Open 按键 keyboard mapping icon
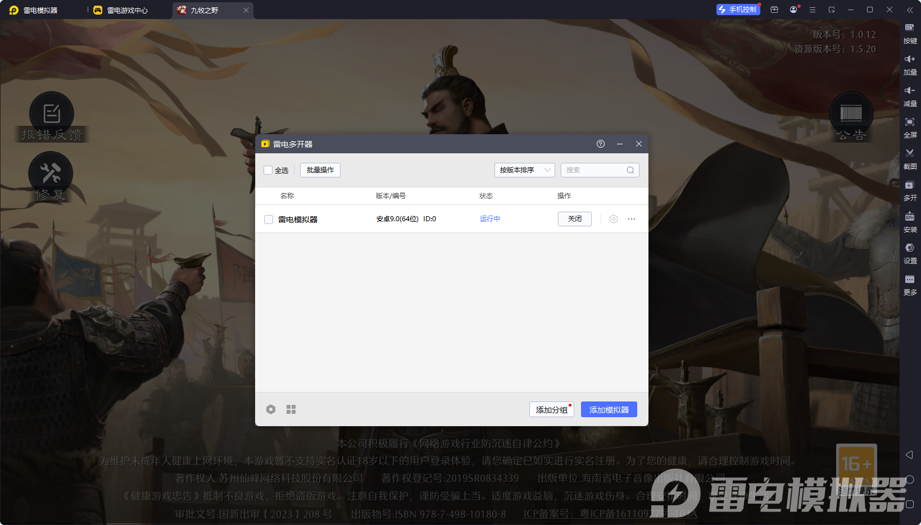This screenshot has height=525, width=921. [x=909, y=28]
